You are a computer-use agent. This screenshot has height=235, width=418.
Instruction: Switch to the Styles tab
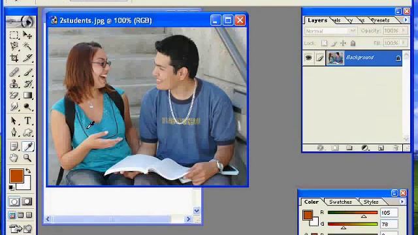tap(371, 202)
